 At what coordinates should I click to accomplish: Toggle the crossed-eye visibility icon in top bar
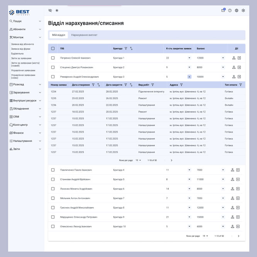50,10
